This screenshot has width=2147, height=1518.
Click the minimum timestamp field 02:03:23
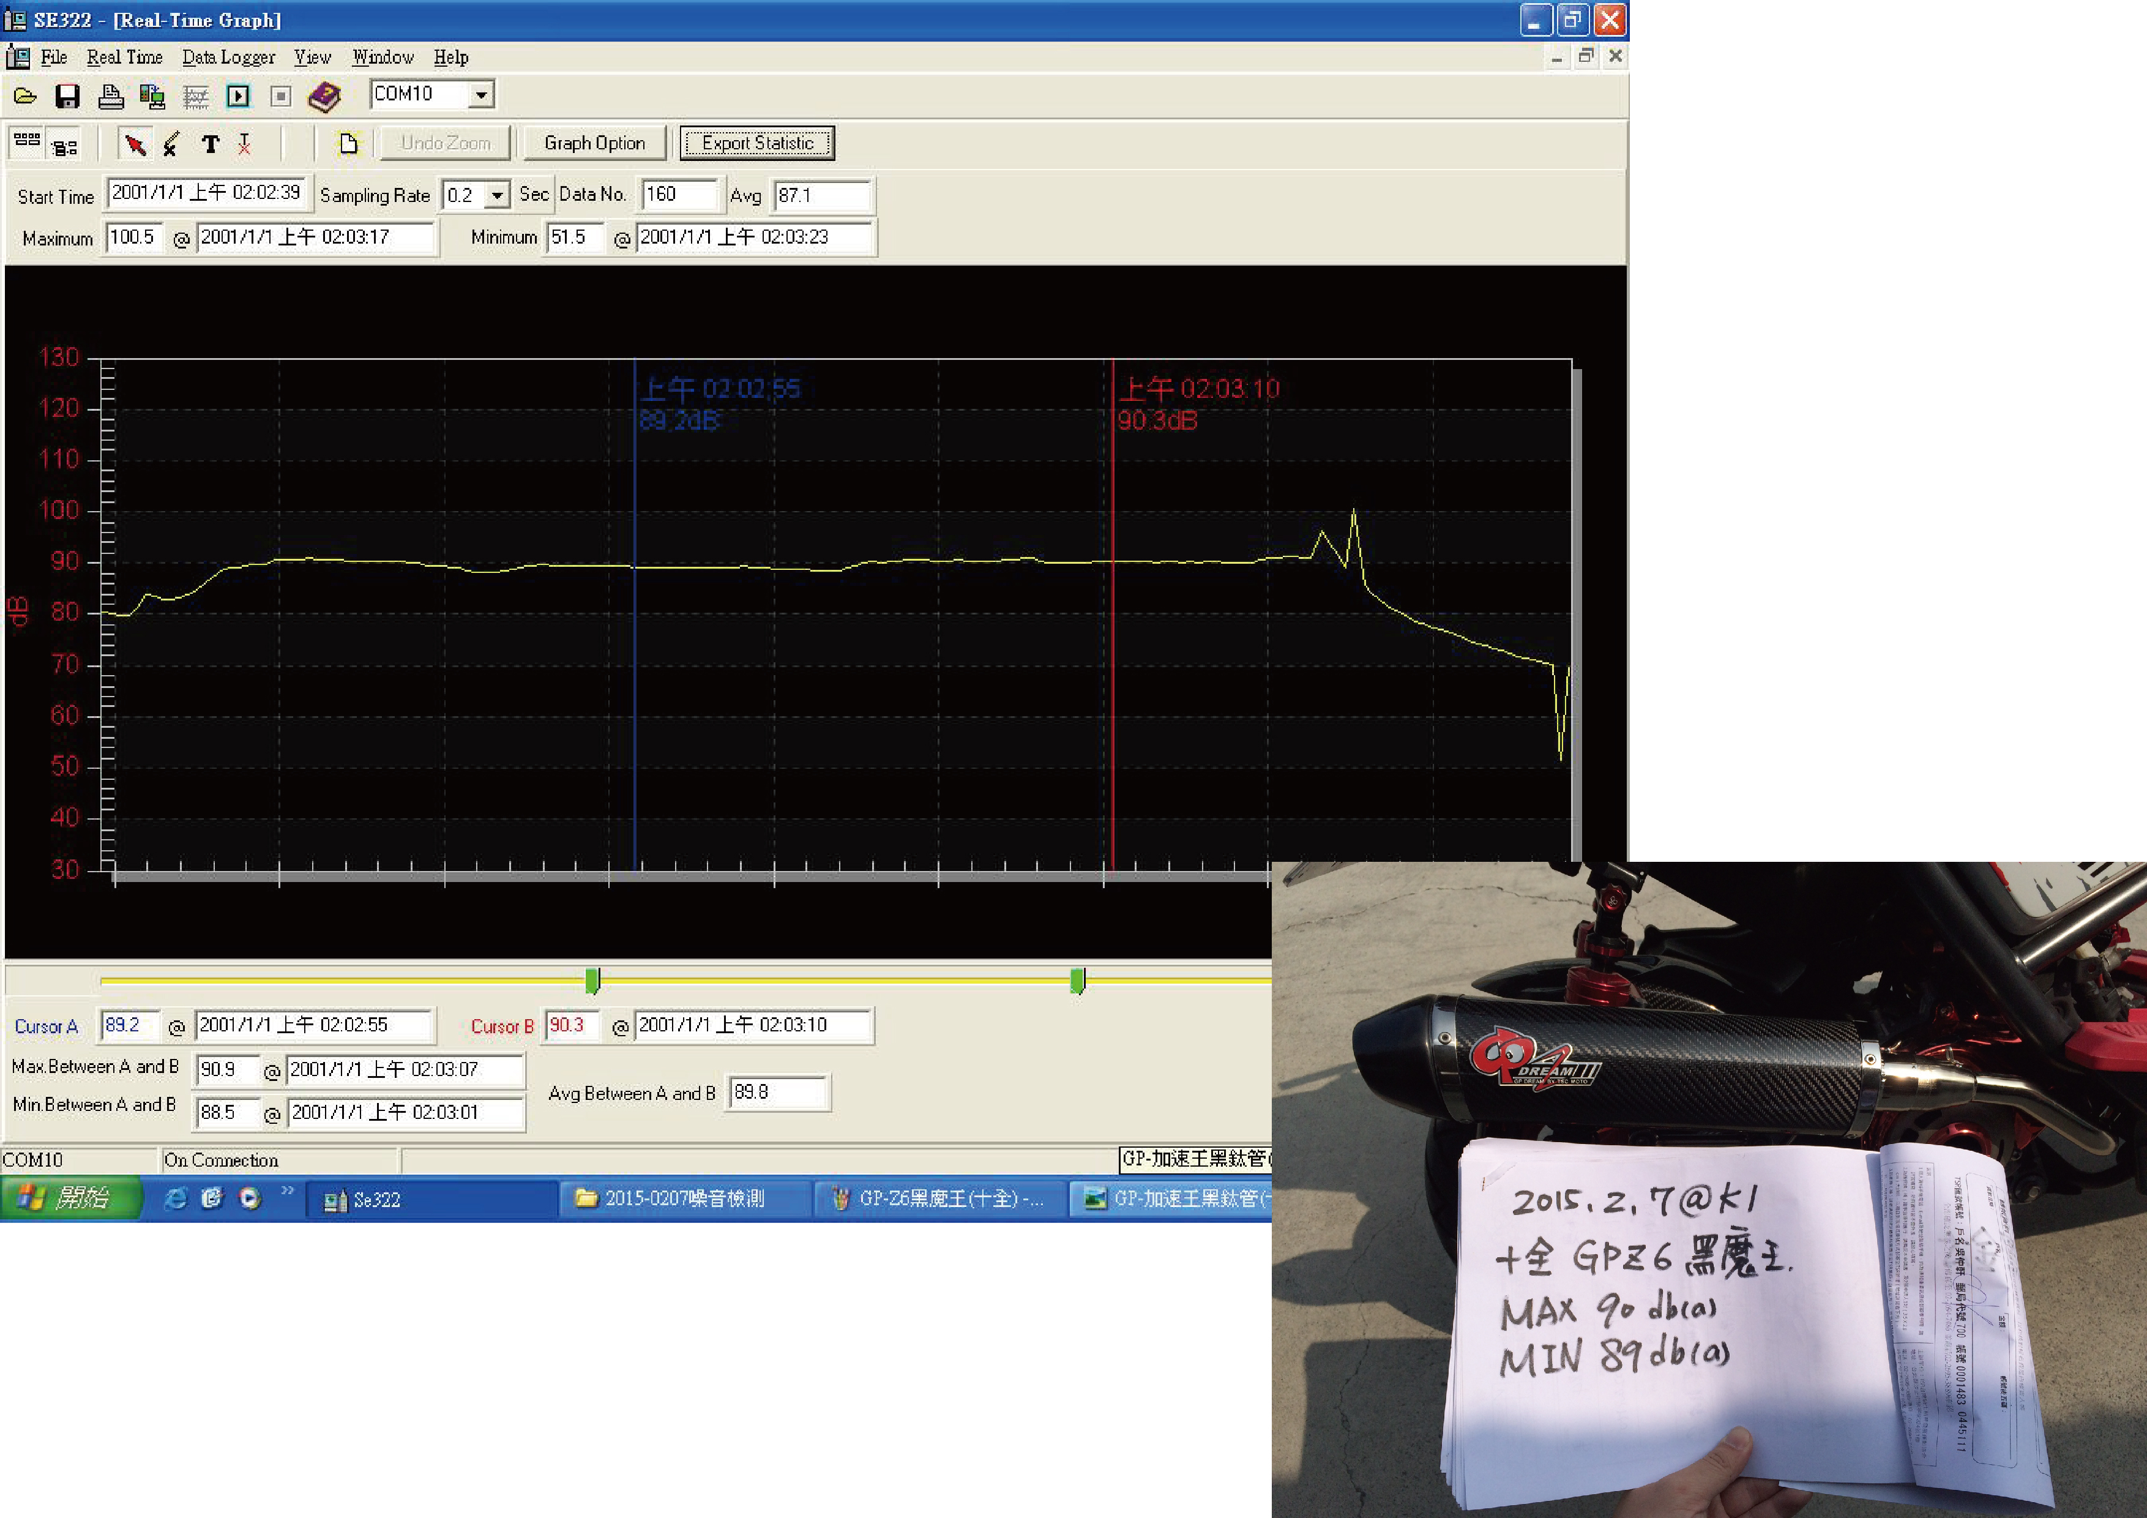pyautogui.click(x=756, y=237)
